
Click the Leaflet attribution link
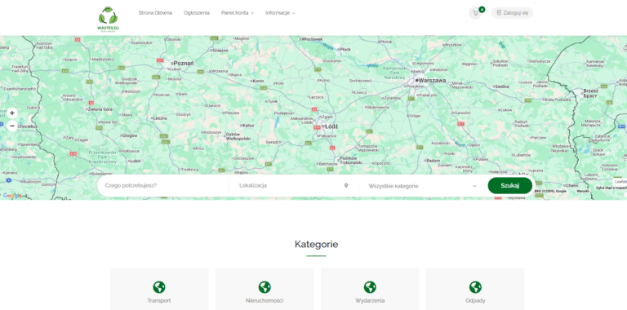[620, 181]
